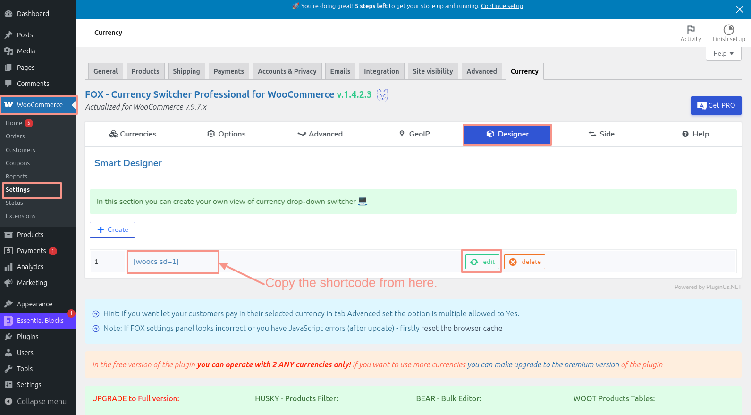Viewport: 751px width, 415px height.
Task: Click the green edit refresh icon
Action: [x=474, y=262]
